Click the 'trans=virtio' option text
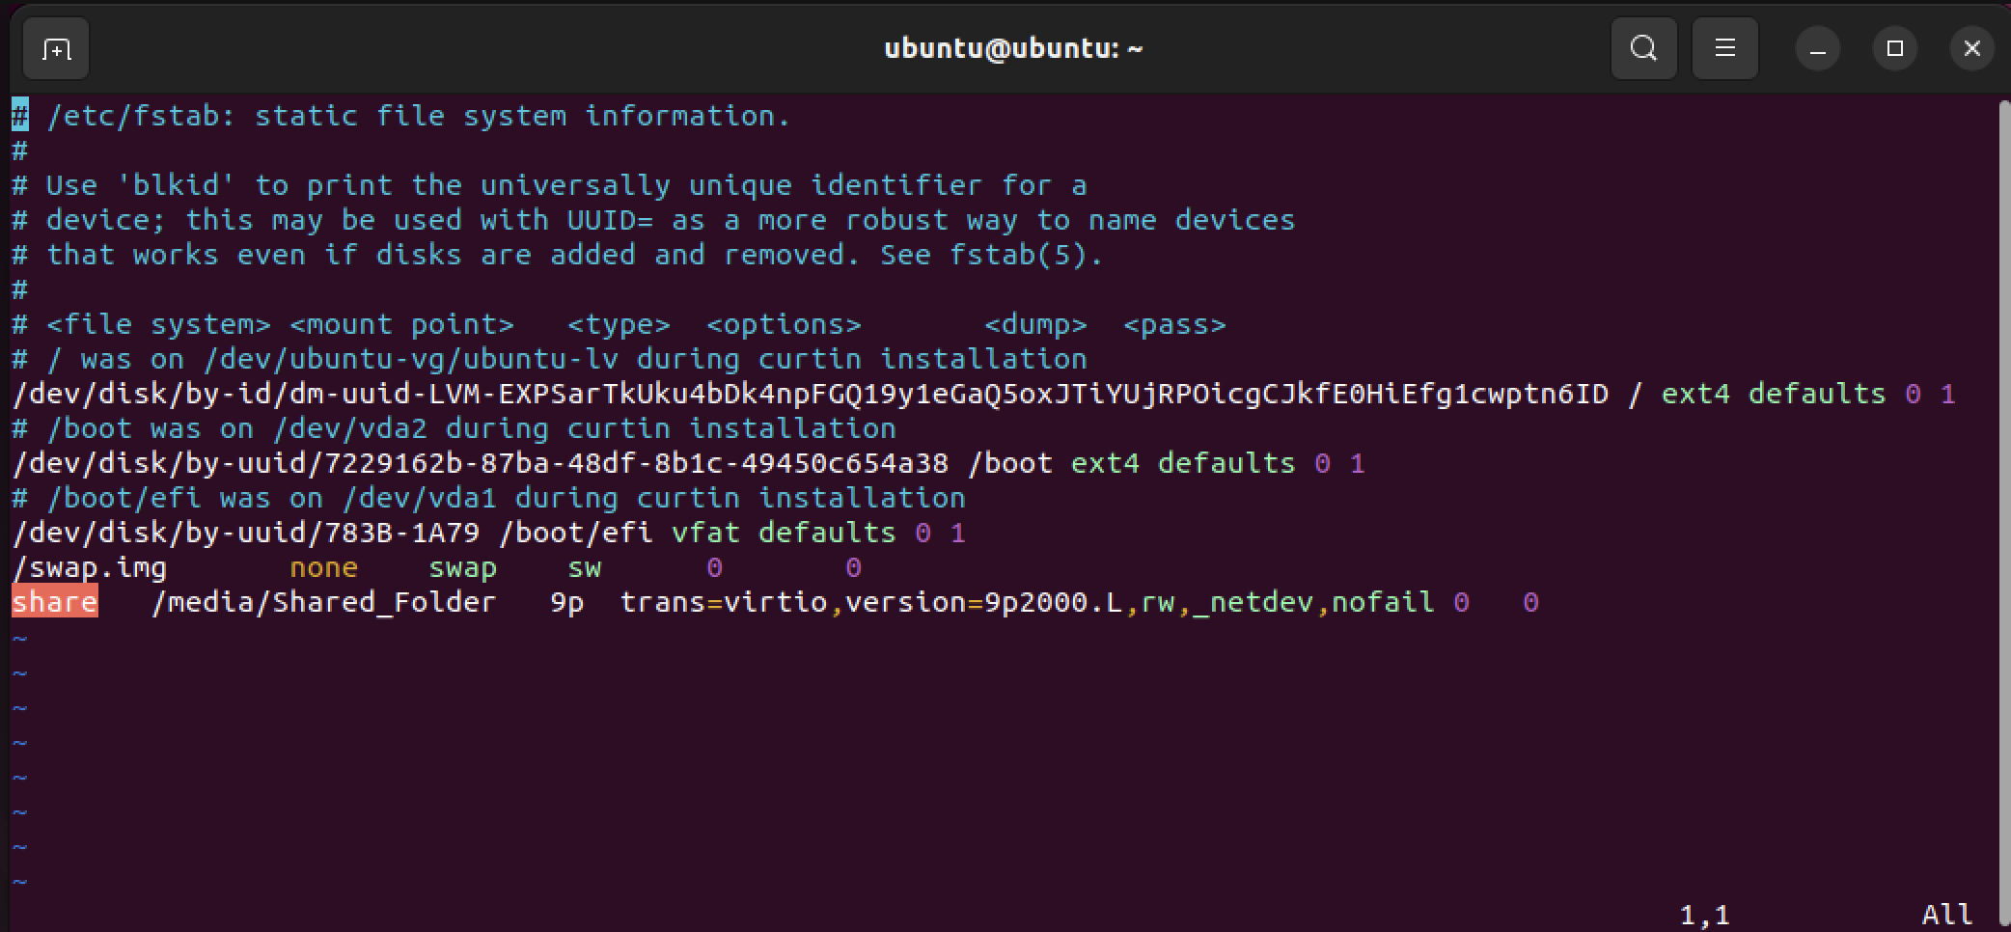The width and height of the screenshot is (2011, 932). pyautogui.click(x=724, y=602)
